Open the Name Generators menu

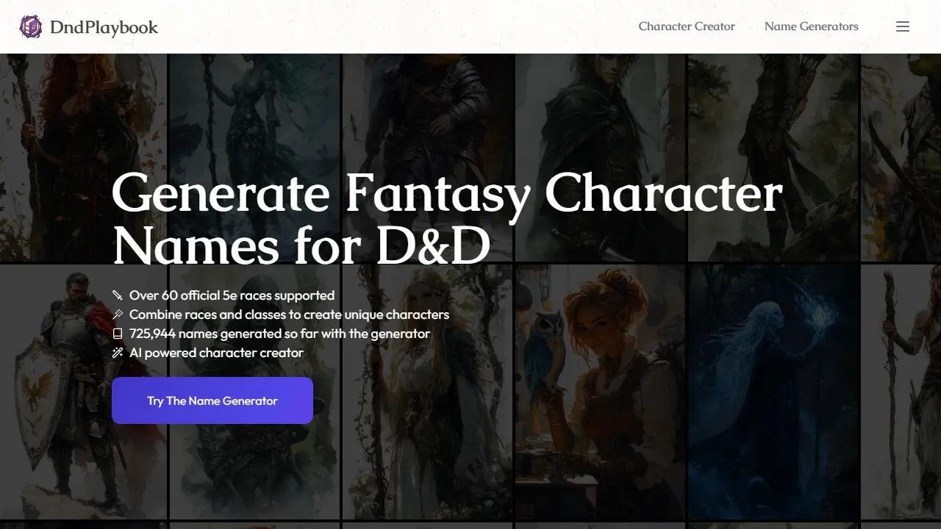(x=811, y=26)
